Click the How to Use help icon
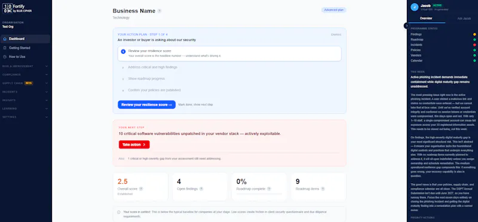Screen dimensions: 478x222 [x=5, y=57]
